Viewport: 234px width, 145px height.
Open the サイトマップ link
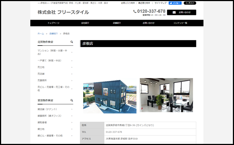pyautogui.click(x=161, y=3)
